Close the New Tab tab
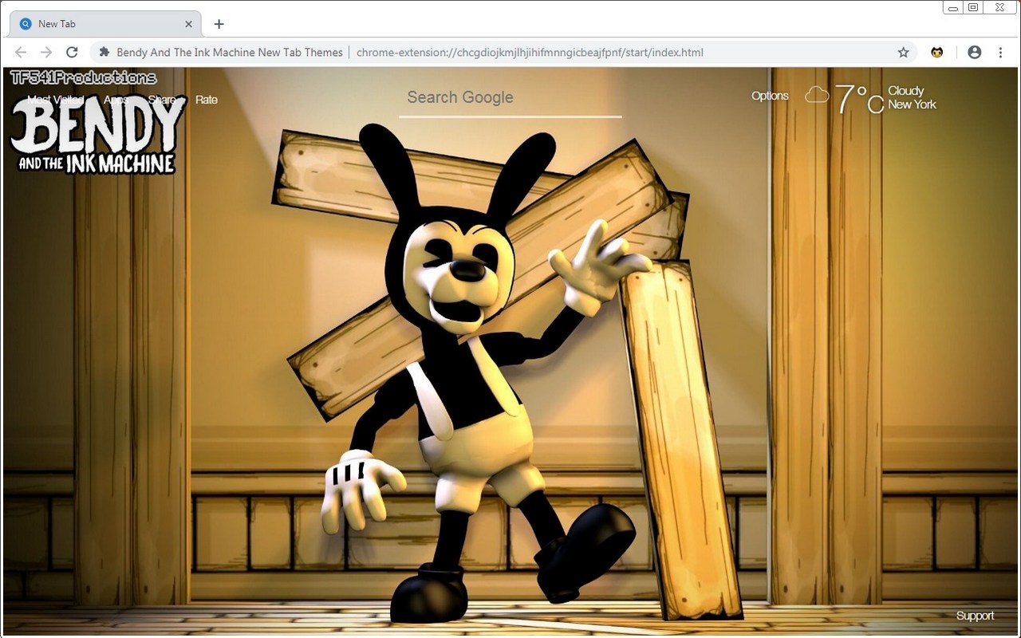1021x638 pixels. tap(188, 24)
